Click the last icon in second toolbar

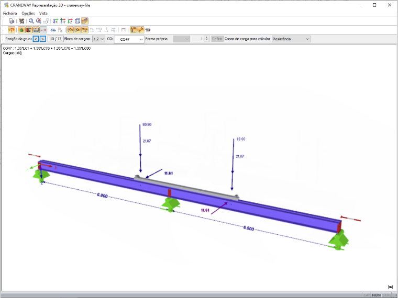pyautogui.click(x=148, y=30)
